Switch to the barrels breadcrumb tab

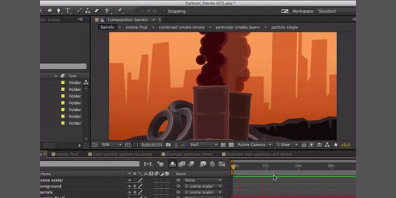point(107,27)
